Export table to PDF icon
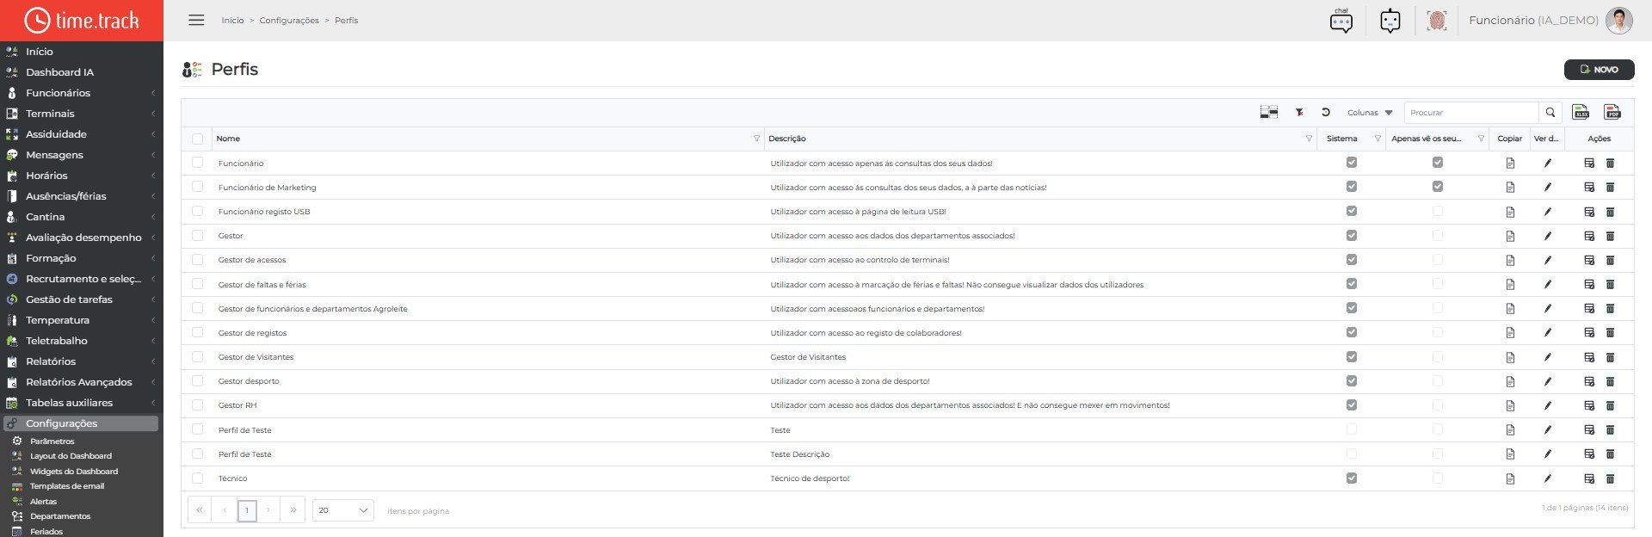 tap(1612, 112)
